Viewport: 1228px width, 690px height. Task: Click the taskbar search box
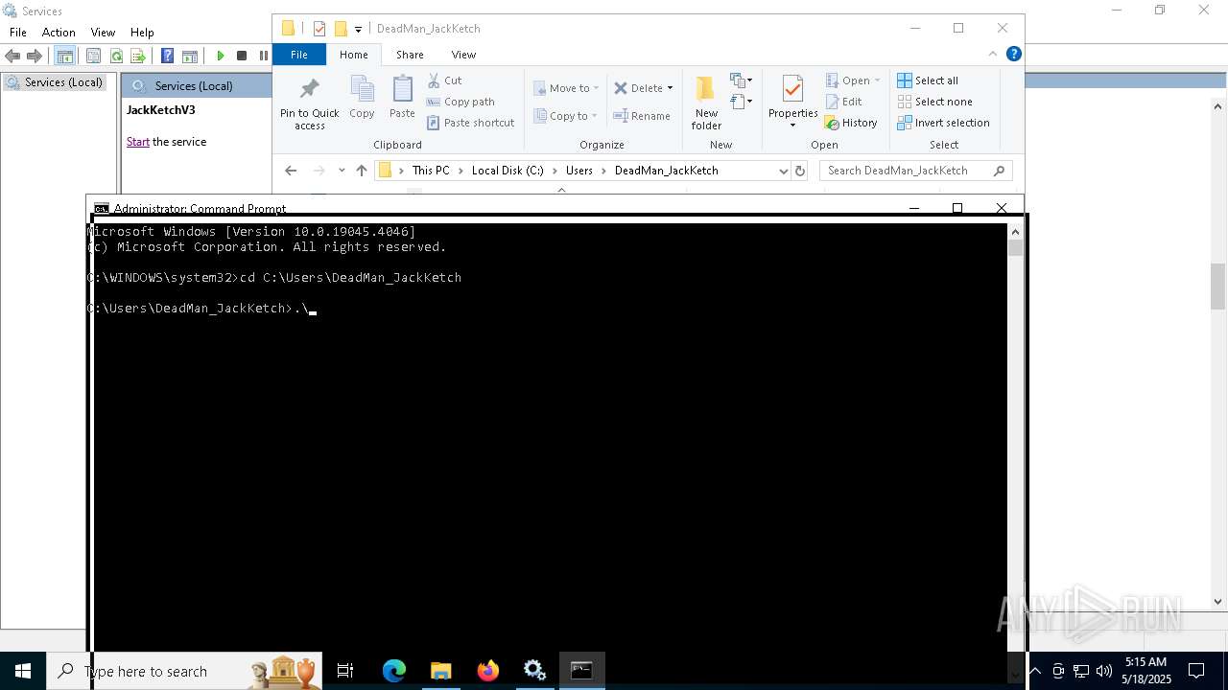pyautogui.click(x=185, y=671)
